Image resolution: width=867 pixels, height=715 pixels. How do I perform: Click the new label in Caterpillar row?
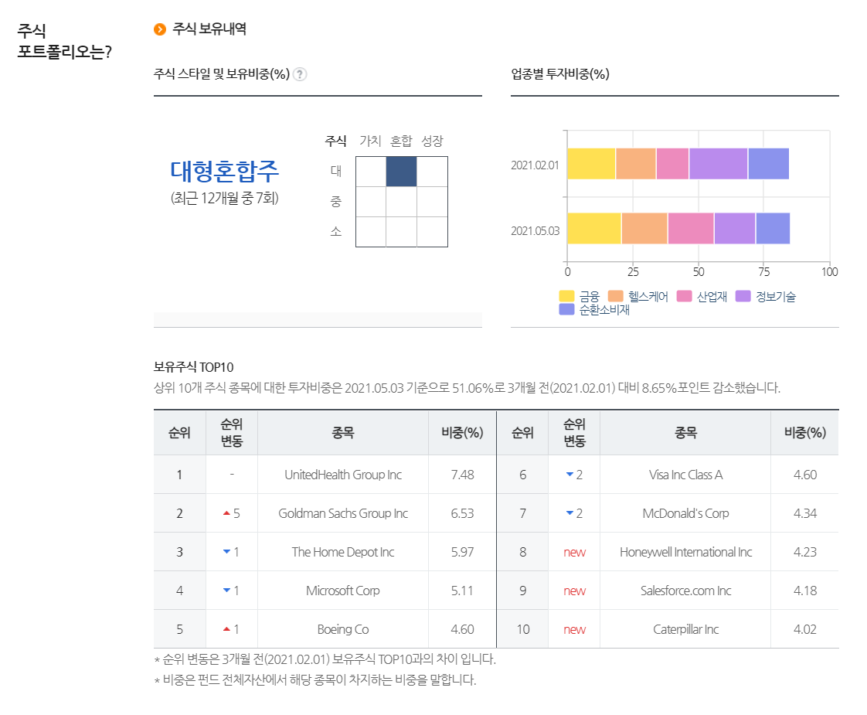(x=574, y=630)
